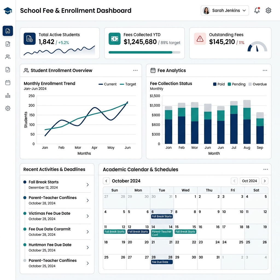
Task: Open the approved document sidebar icon
Action: pyautogui.click(x=8, y=70)
